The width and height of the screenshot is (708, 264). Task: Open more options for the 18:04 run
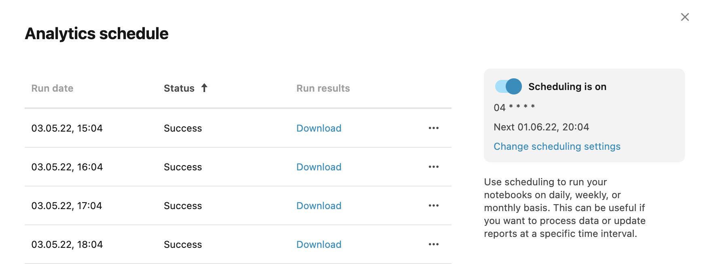433,244
